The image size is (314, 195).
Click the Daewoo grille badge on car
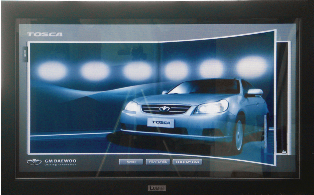point(164,109)
